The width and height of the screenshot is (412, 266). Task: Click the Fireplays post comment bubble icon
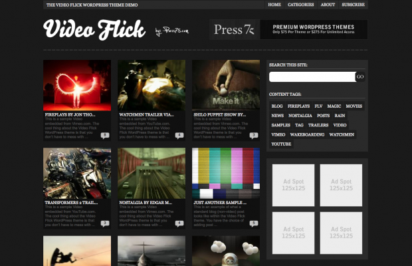pyautogui.click(x=105, y=136)
